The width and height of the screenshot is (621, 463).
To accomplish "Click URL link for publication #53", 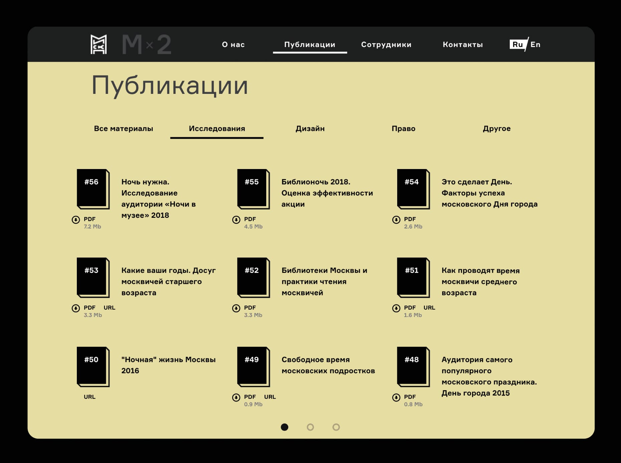I will coord(109,308).
